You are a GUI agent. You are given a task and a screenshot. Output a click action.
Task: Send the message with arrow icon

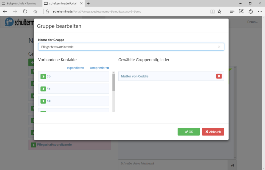[232, 165]
